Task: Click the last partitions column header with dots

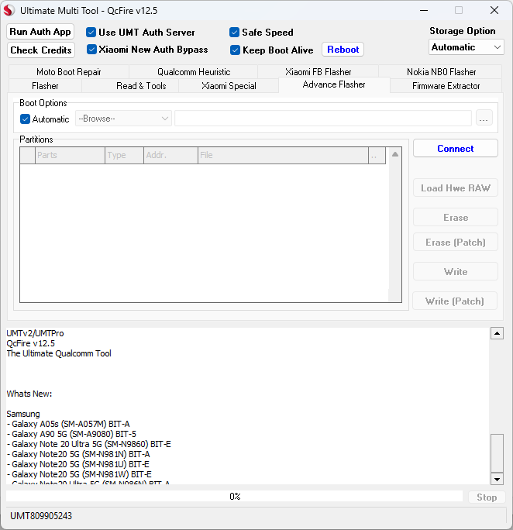Action: [377, 155]
